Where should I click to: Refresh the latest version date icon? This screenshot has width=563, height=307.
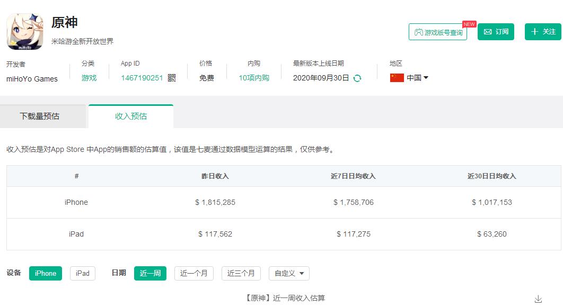point(357,78)
